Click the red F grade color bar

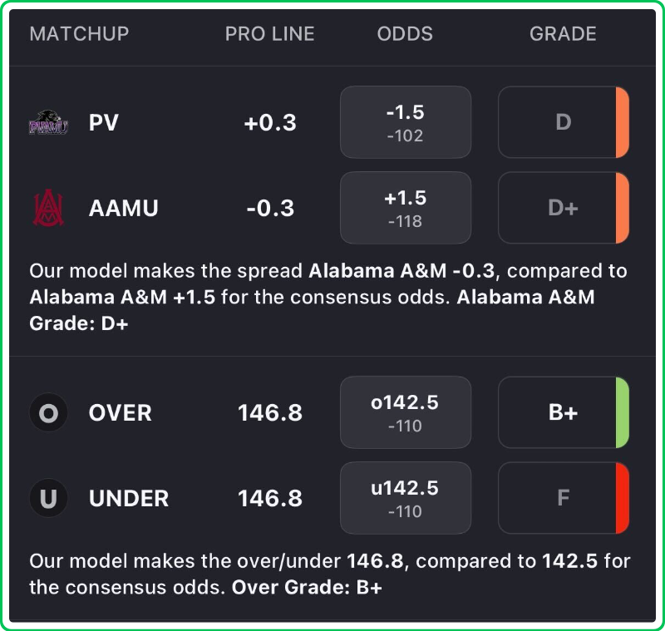coord(622,499)
